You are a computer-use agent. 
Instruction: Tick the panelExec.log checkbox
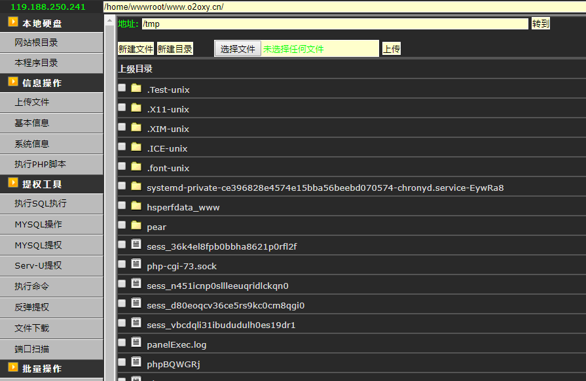[122, 342]
